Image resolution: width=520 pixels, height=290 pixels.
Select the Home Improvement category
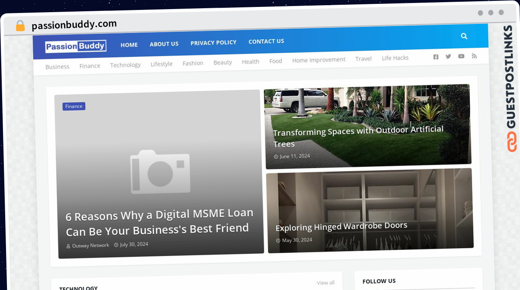319,60
